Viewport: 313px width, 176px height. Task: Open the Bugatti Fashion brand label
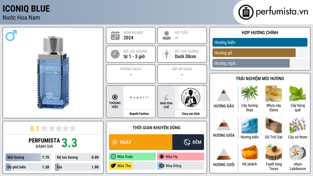pos(139,114)
